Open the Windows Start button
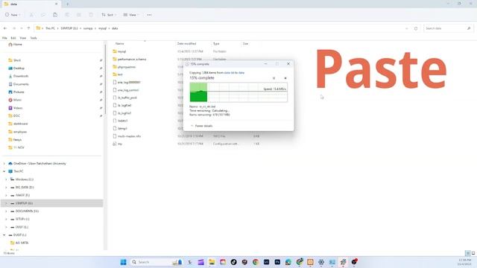 click(123, 262)
